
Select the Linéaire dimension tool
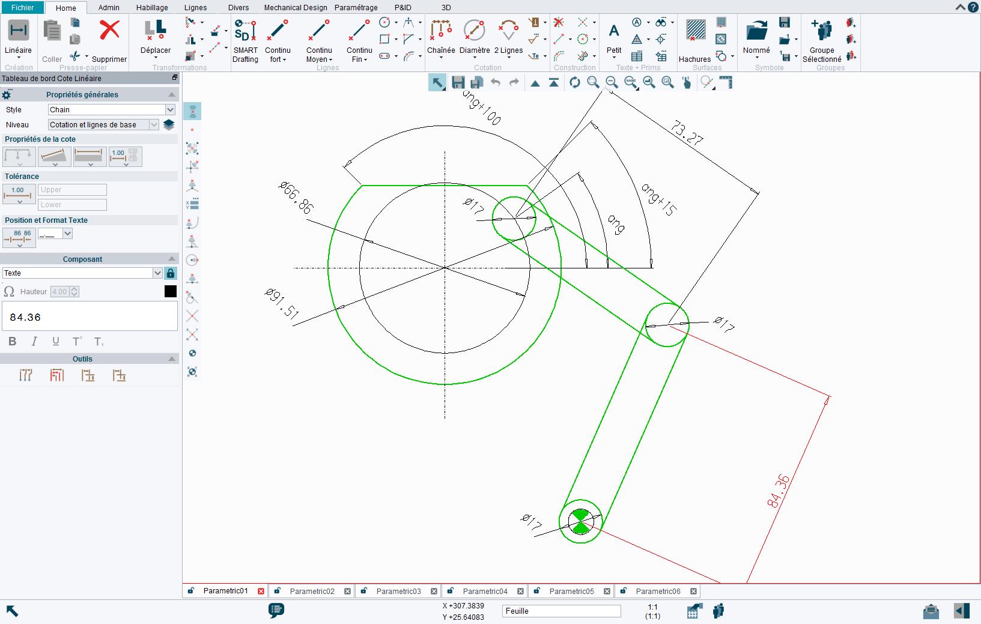(x=18, y=31)
